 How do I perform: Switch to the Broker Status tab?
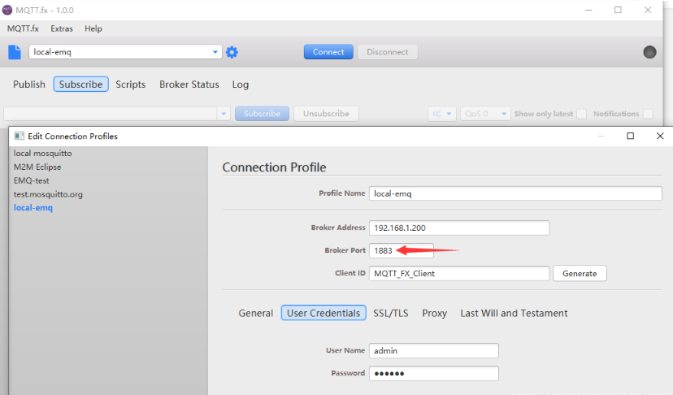pyautogui.click(x=189, y=85)
